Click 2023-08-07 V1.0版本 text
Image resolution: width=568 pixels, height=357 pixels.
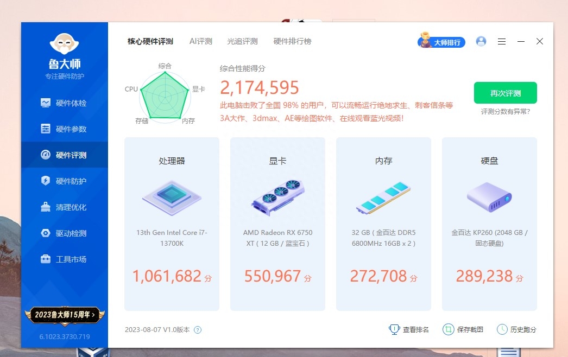pyautogui.click(x=157, y=330)
